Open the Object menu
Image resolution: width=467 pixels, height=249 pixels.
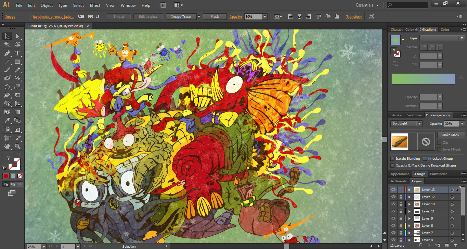tap(47, 5)
